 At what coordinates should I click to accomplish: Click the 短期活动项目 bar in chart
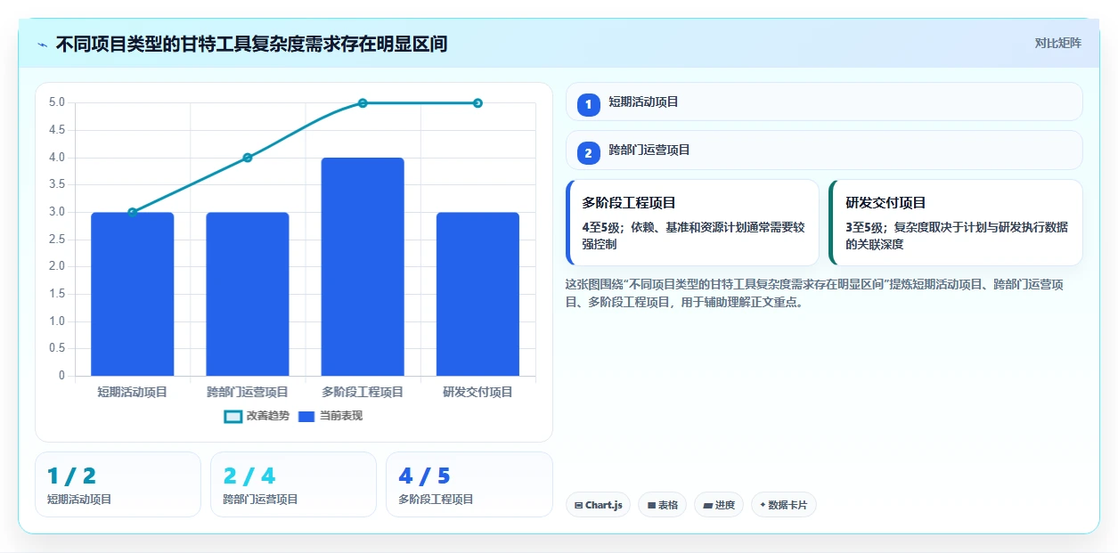[133, 294]
